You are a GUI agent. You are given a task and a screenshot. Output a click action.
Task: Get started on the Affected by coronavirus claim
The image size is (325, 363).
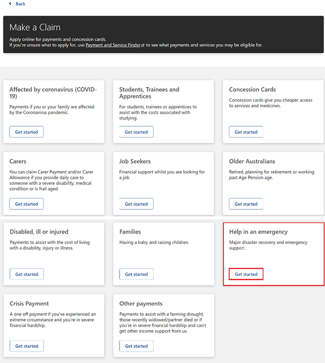(26, 131)
